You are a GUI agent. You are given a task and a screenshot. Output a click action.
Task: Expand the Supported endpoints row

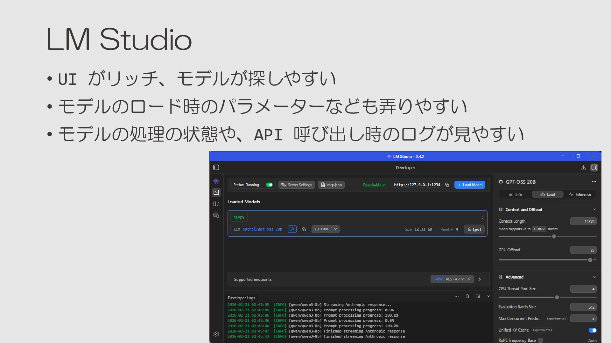(480, 279)
